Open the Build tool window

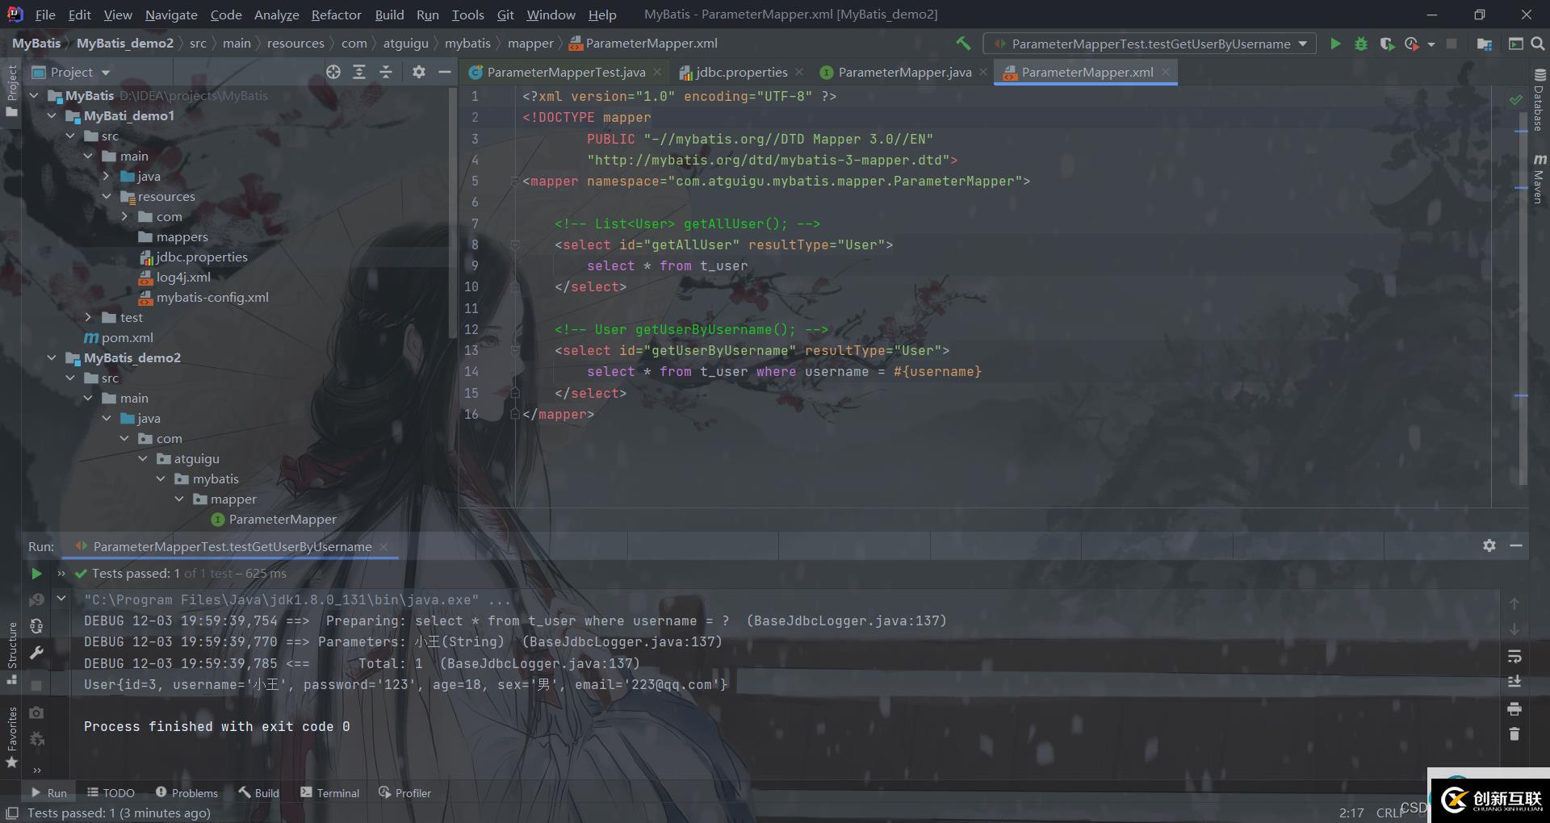258,793
